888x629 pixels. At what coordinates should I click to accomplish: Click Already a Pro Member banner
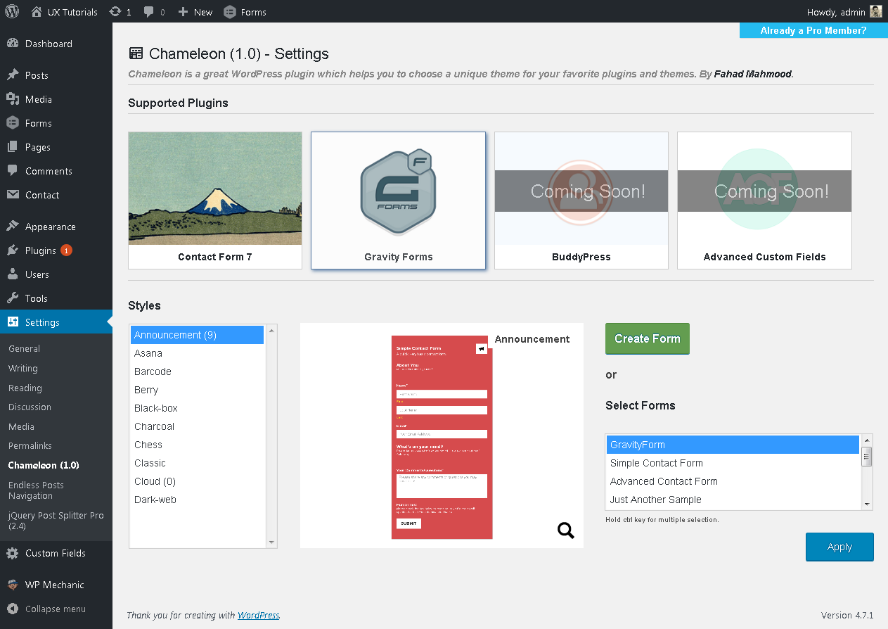(x=813, y=30)
